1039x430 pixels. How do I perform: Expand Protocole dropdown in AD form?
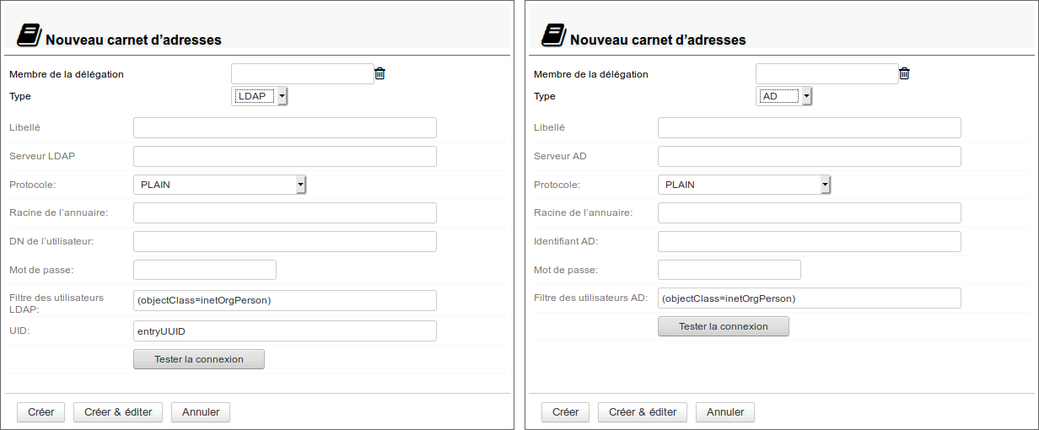(x=744, y=185)
